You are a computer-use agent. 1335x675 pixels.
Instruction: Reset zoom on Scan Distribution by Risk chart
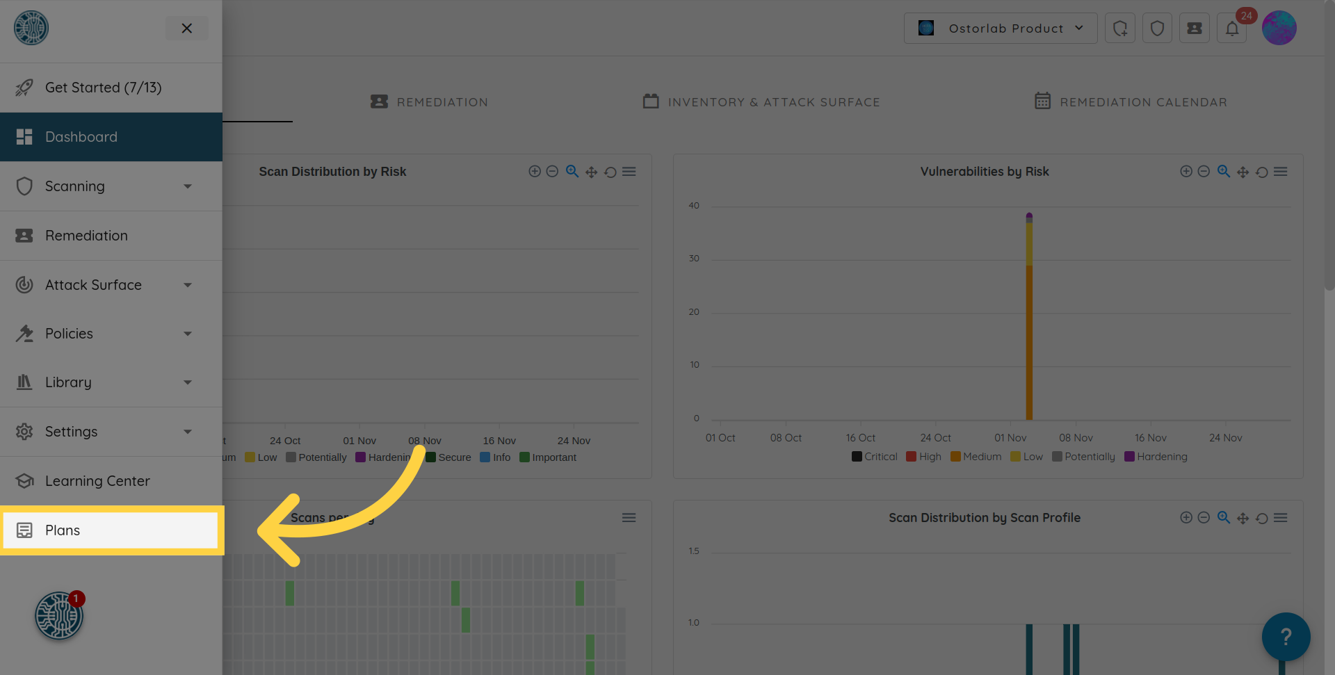coord(610,172)
